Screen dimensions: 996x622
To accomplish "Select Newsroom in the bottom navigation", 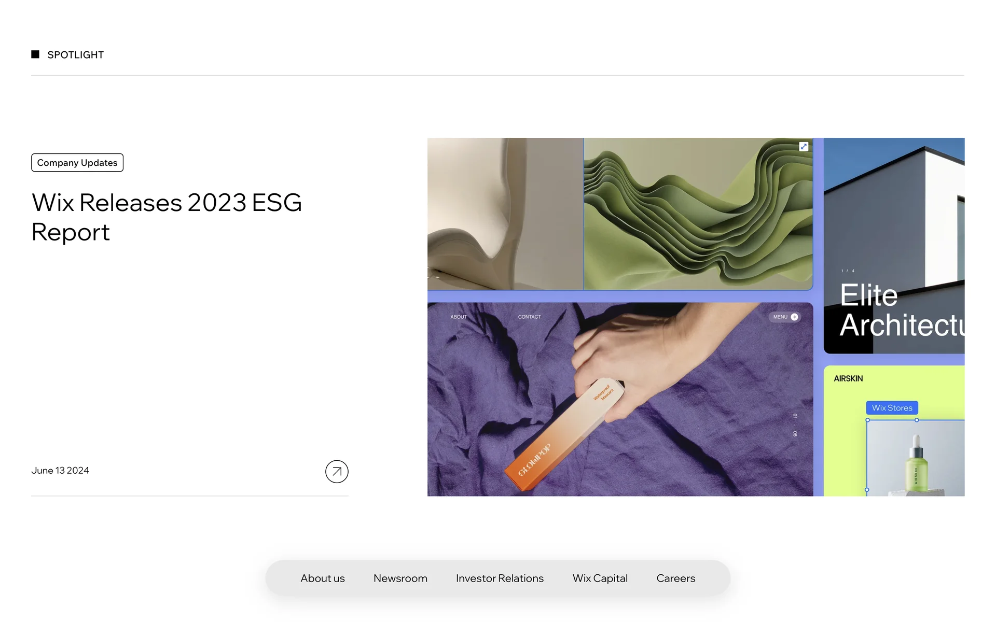I will (x=400, y=578).
